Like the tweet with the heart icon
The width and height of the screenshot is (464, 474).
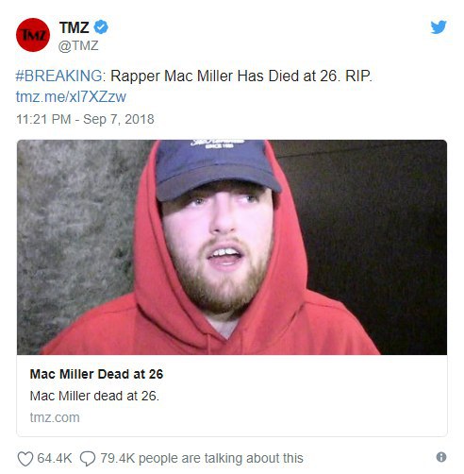(25, 459)
